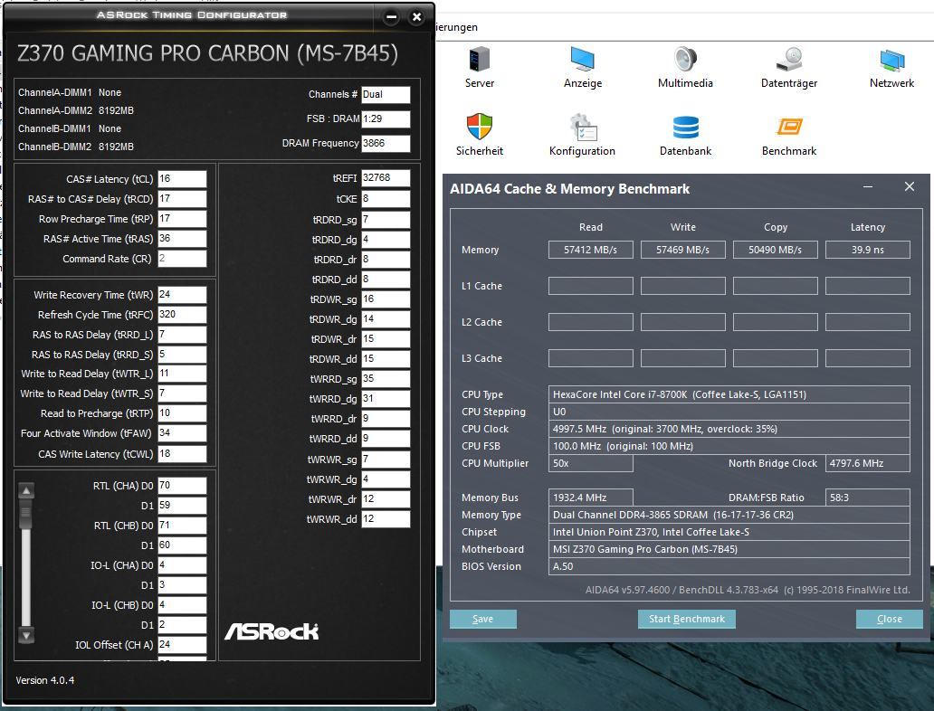Click Start Benchmark button
Viewport: 934px width, 711px height.
[687, 619]
